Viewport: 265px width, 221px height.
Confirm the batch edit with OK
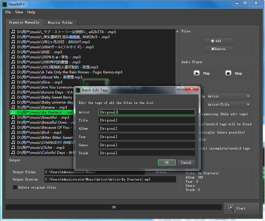point(167,162)
